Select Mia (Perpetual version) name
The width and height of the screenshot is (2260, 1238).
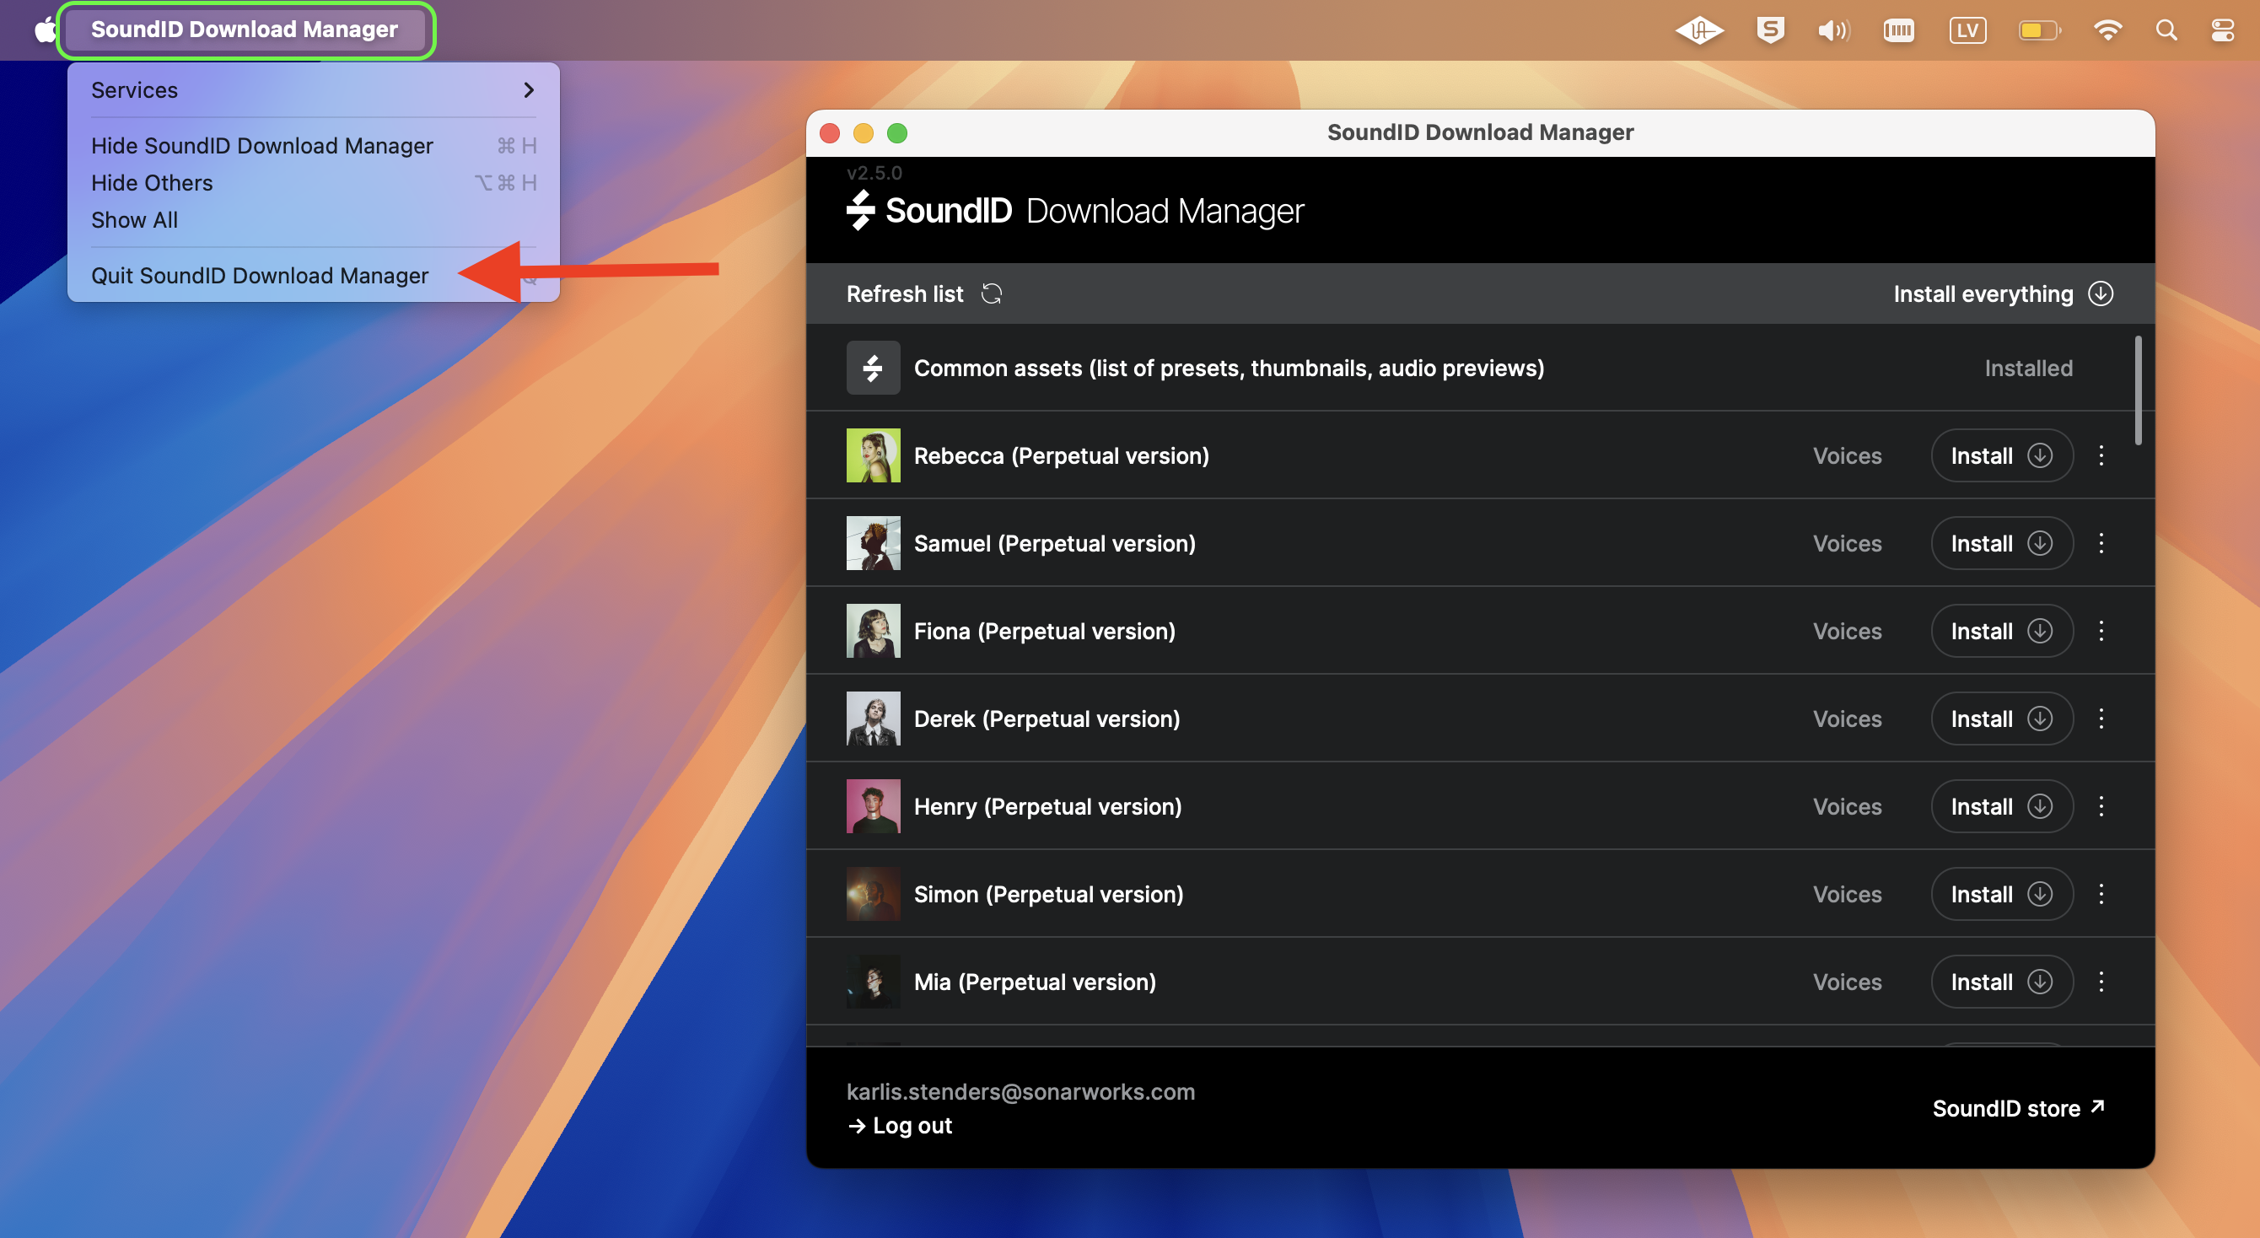tap(1036, 982)
